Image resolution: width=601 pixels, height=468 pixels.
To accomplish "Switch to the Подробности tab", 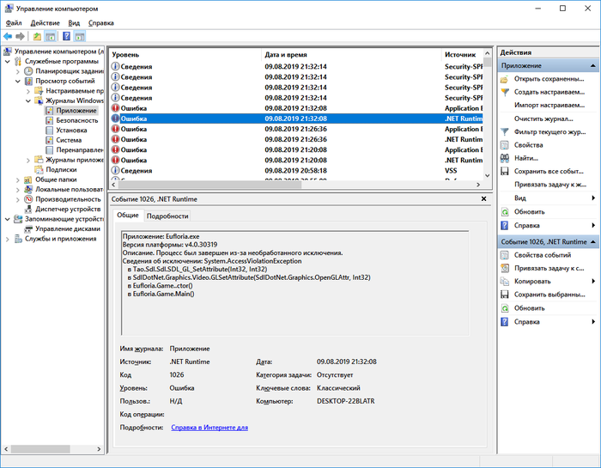I will pyautogui.click(x=167, y=216).
